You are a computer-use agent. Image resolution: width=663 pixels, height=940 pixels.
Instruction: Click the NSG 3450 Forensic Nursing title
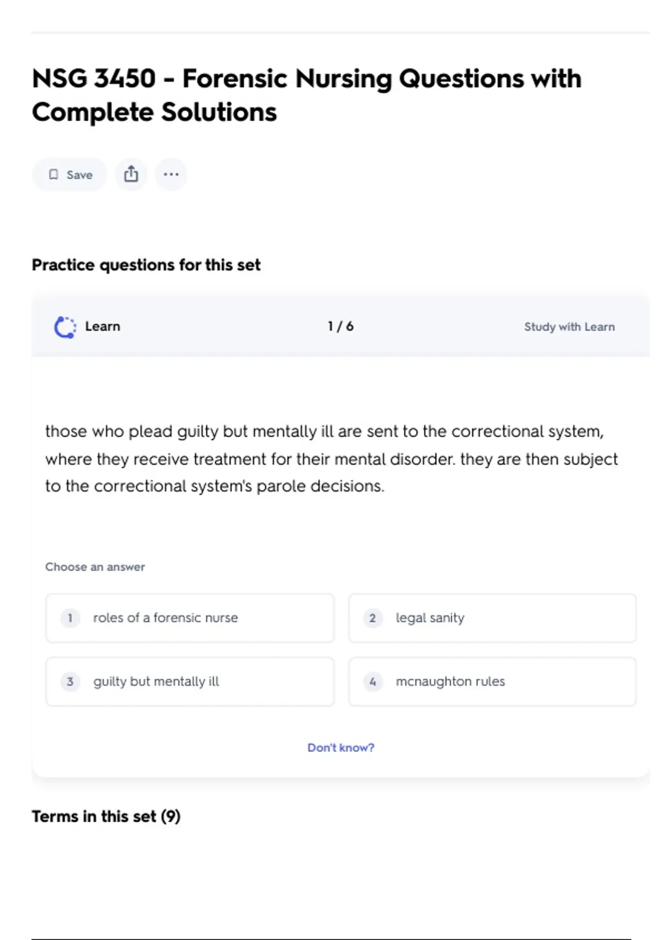[x=307, y=95]
